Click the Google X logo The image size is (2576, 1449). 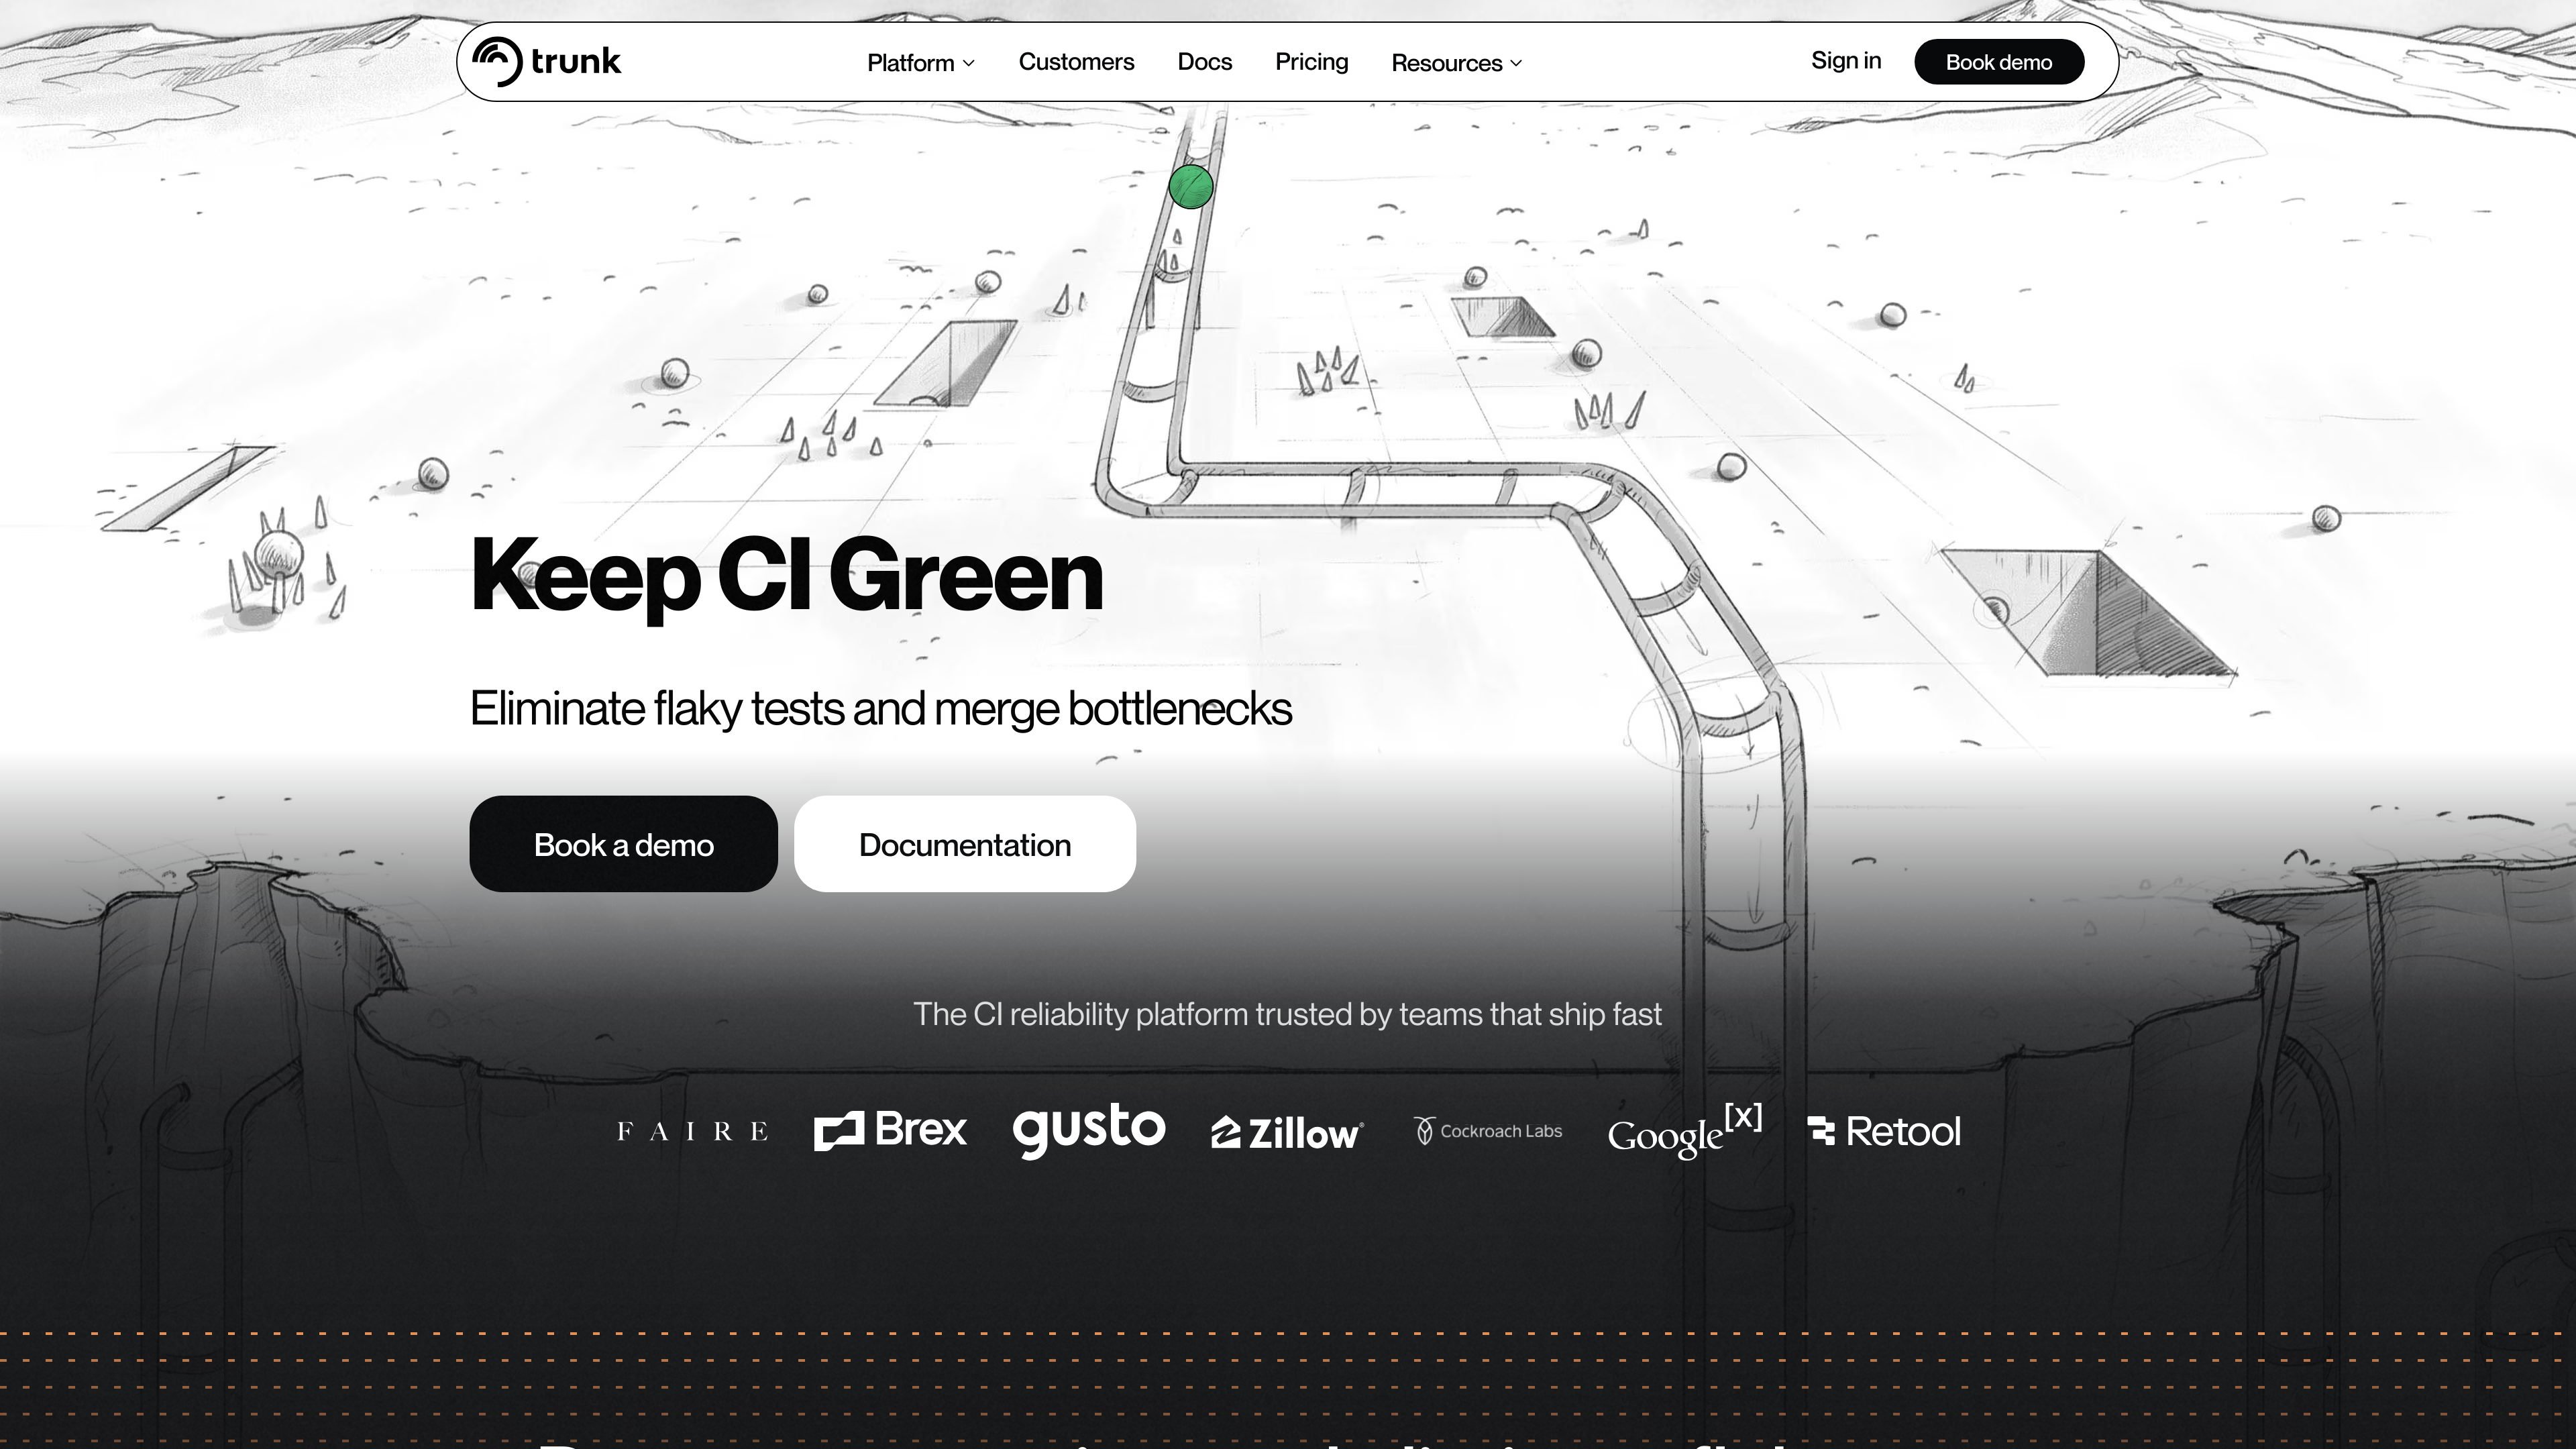click(x=1685, y=1131)
